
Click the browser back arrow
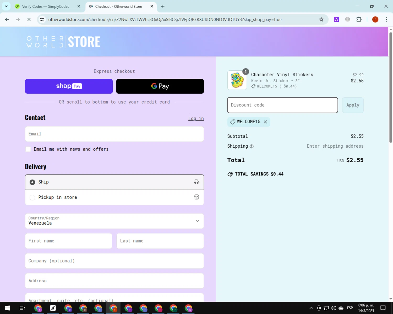point(7,19)
